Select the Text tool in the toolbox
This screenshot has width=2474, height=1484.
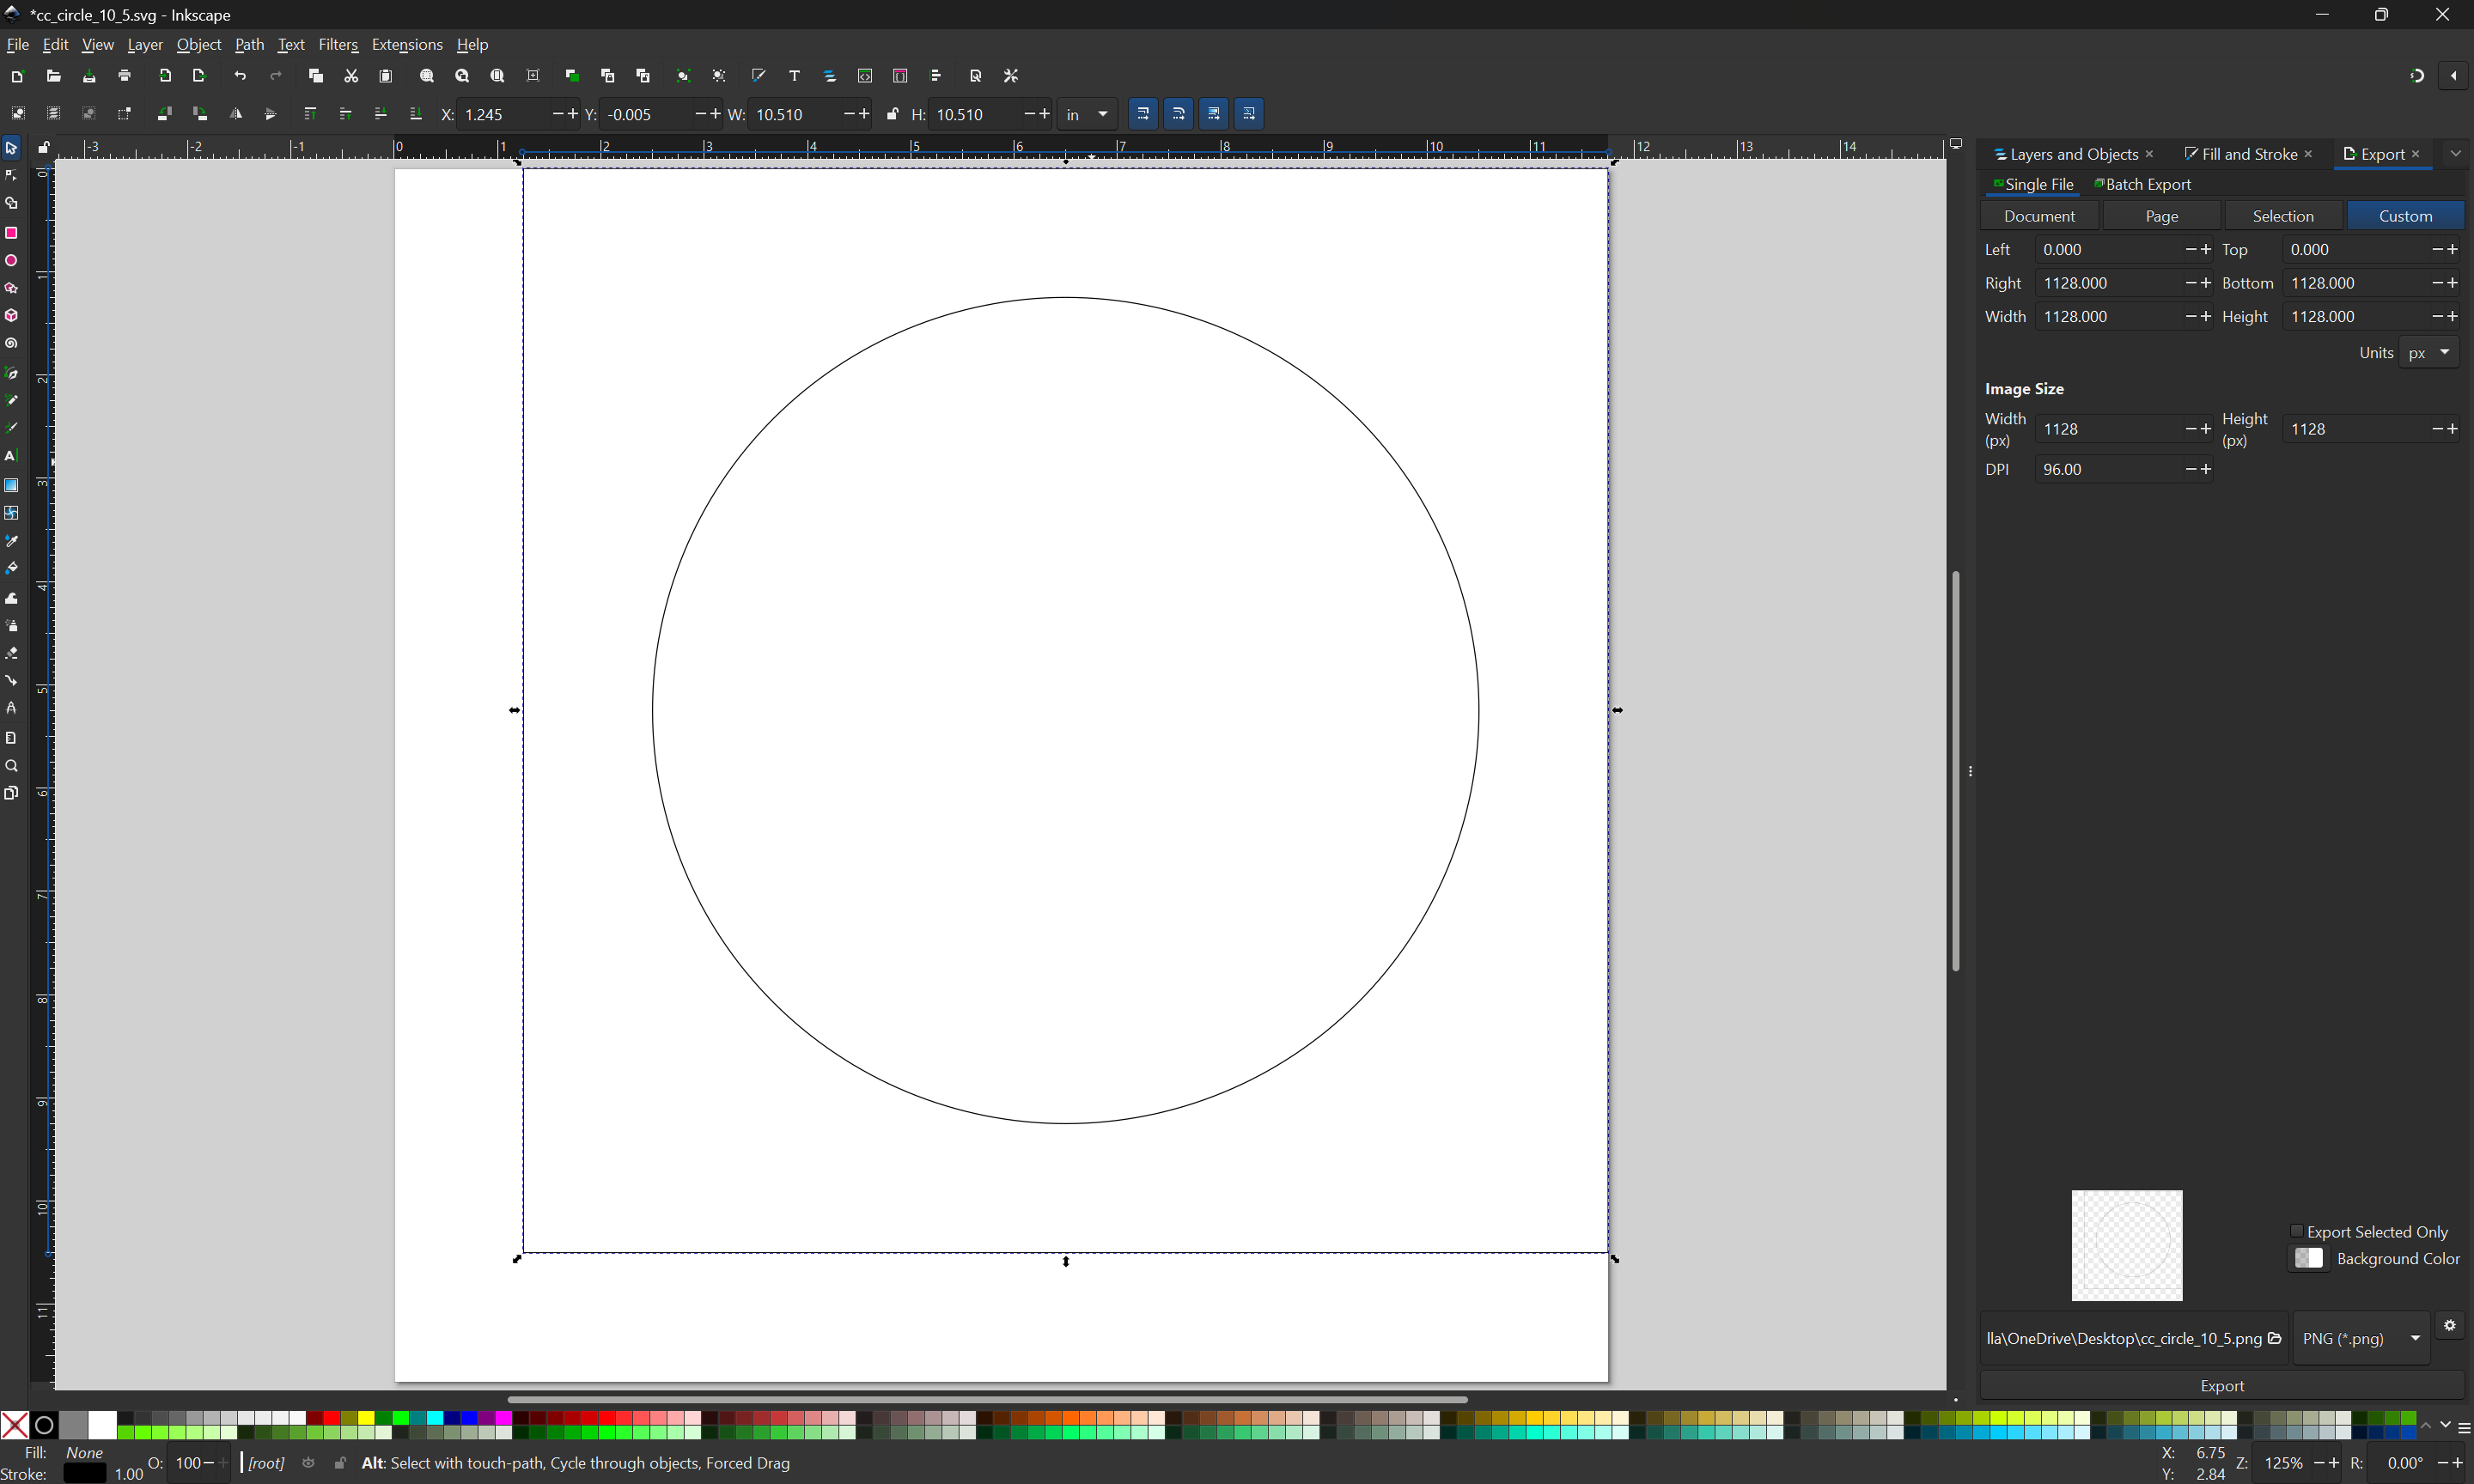12,456
